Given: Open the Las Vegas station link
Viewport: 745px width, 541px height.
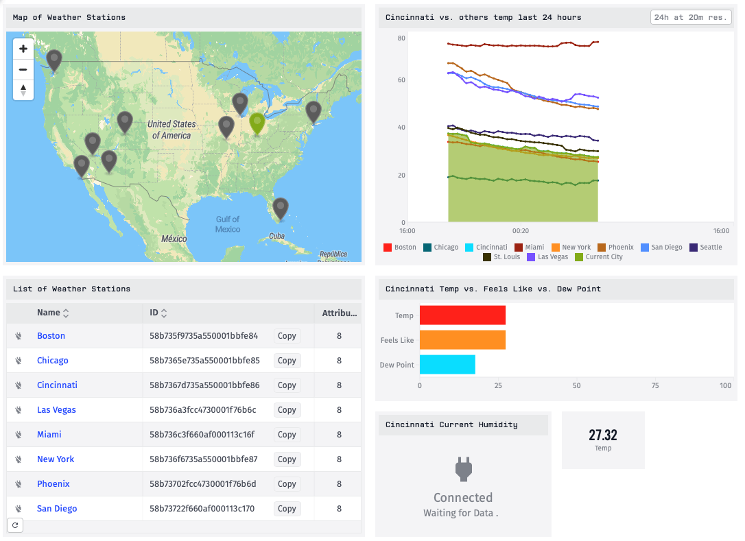Looking at the screenshot, I should click(x=56, y=410).
